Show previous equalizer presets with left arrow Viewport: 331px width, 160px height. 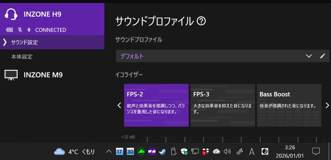[119, 105]
